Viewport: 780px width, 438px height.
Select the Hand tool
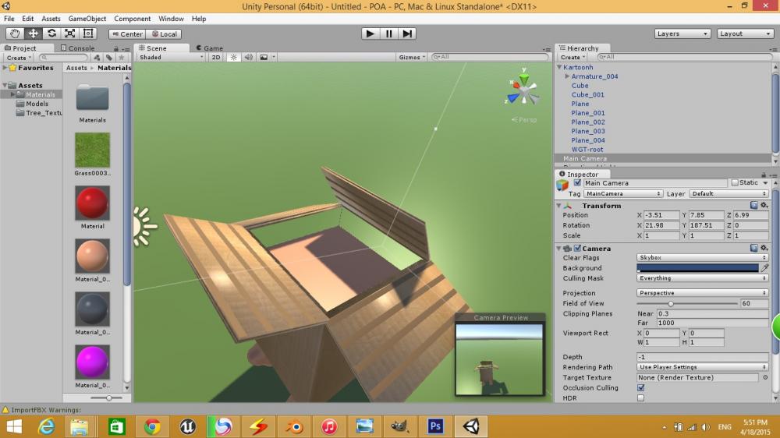coord(15,34)
